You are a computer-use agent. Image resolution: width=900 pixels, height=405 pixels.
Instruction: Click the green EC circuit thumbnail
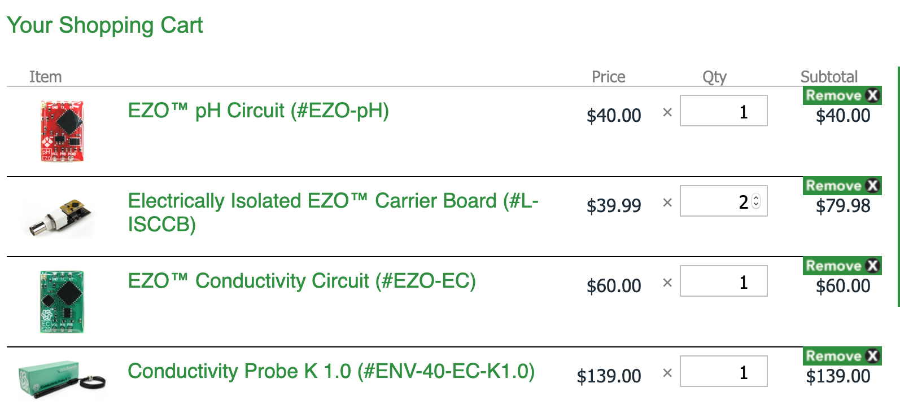(62, 301)
